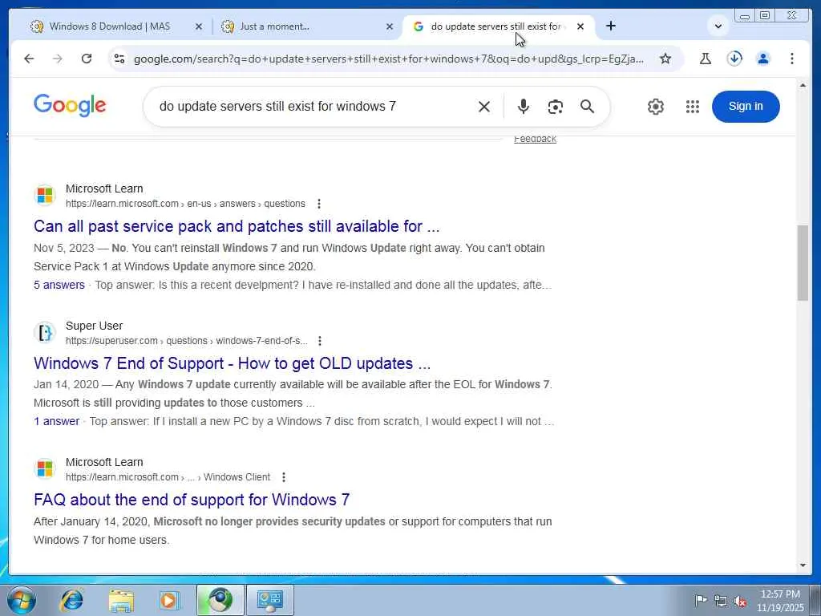Sign in to Google account

[x=746, y=107]
